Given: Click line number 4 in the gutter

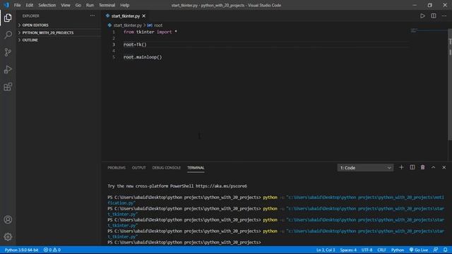Looking at the screenshot, I should (x=114, y=51).
